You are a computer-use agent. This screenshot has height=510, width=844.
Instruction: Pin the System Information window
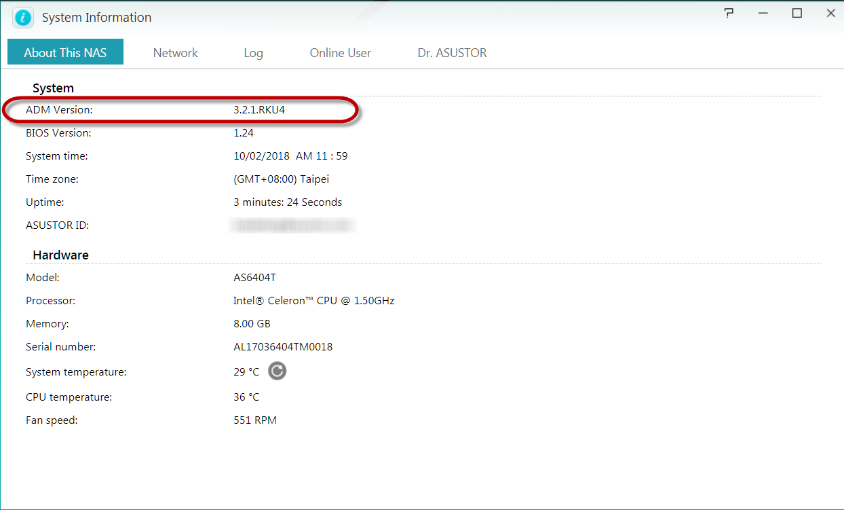pyautogui.click(x=729, y=13)
